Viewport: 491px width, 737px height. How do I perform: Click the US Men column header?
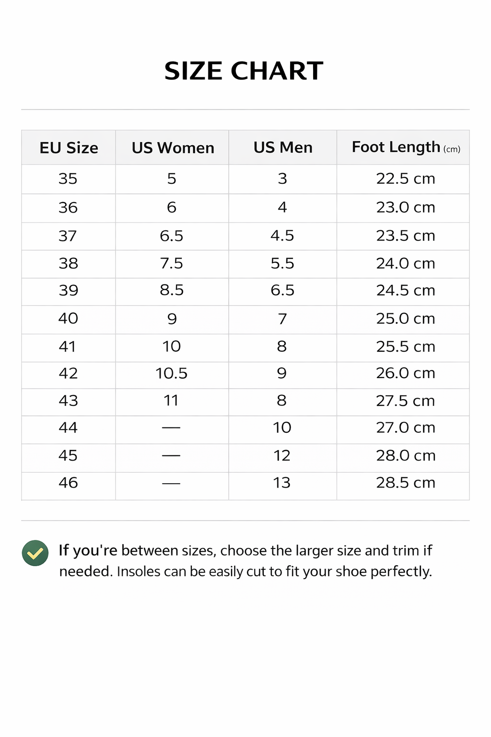[x=283, y=147]
